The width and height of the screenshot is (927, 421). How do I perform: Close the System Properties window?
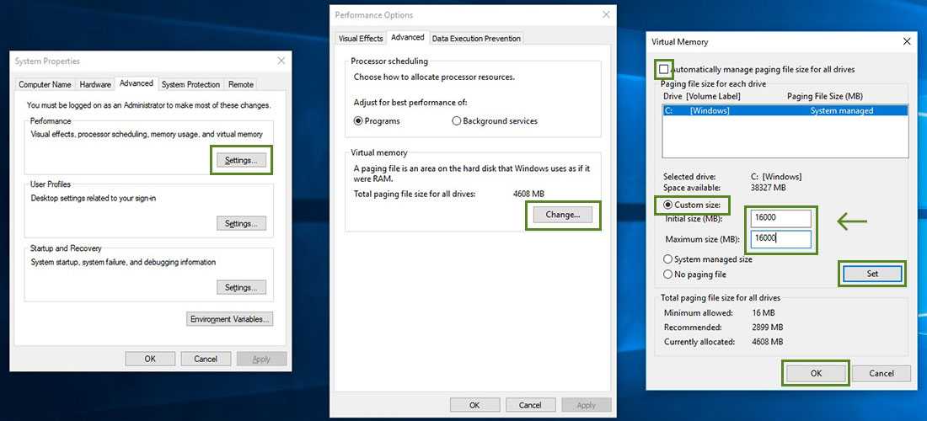pos(281,61)
